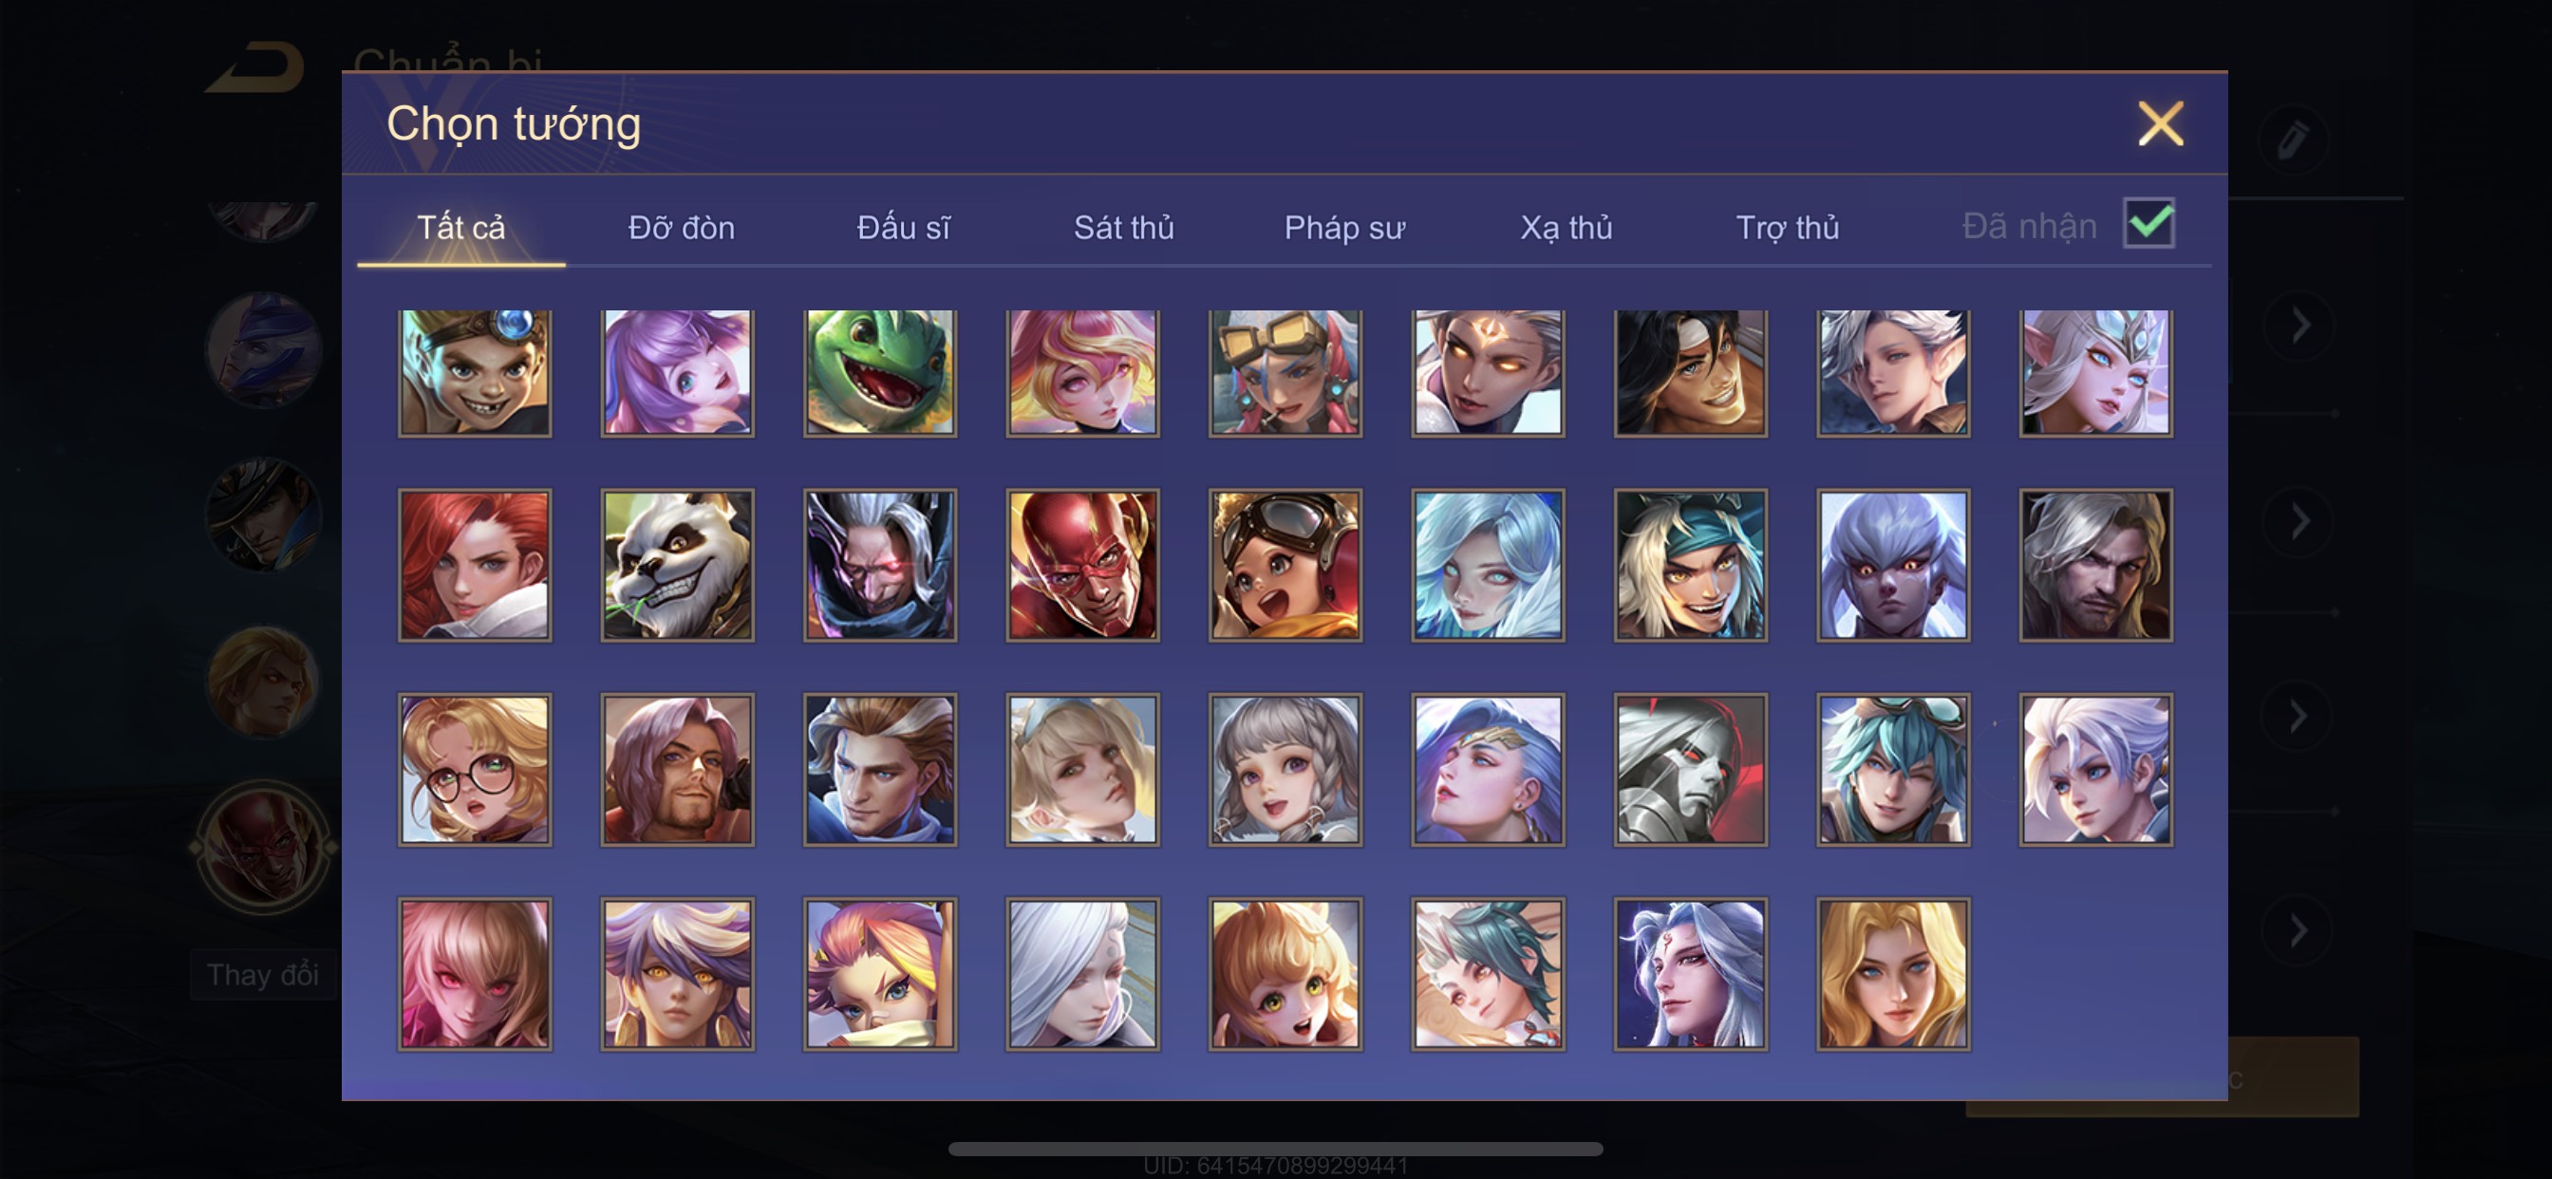Viewport: 2552px width, 1179px height.
Task: Select the green lizard hero portrait
Action: pos(880,372)
